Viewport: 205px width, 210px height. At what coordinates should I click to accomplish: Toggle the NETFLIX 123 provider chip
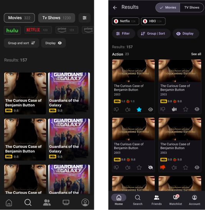(x=38, y=30)
